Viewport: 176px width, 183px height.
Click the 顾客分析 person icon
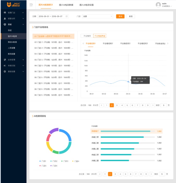click(x=5, y=18)
